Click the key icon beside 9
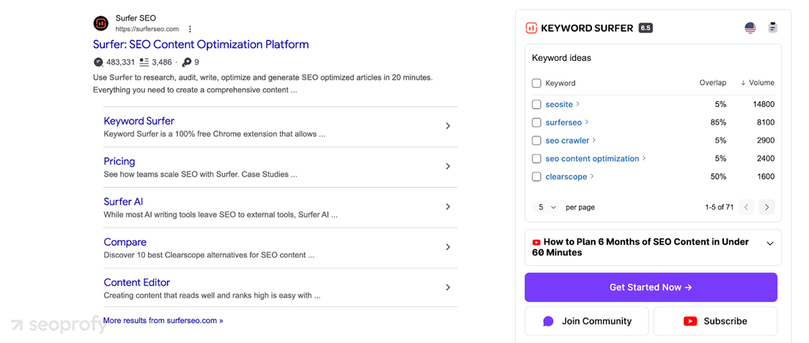This screenshot has height=343, width=809. (x=187, y=62)
